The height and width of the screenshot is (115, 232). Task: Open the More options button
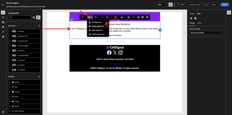pos(213,5)
